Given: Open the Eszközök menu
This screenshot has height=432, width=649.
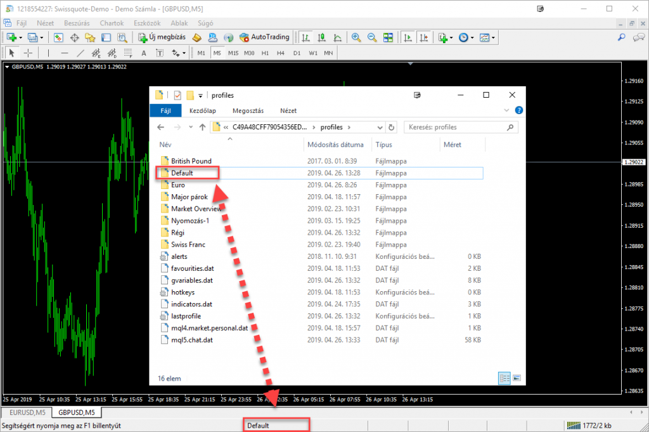Looking at the screenshot, I should click(147, 23).
